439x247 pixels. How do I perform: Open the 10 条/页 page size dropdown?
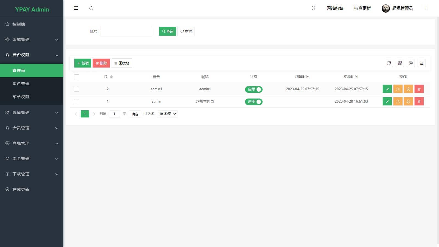point(167,114)
